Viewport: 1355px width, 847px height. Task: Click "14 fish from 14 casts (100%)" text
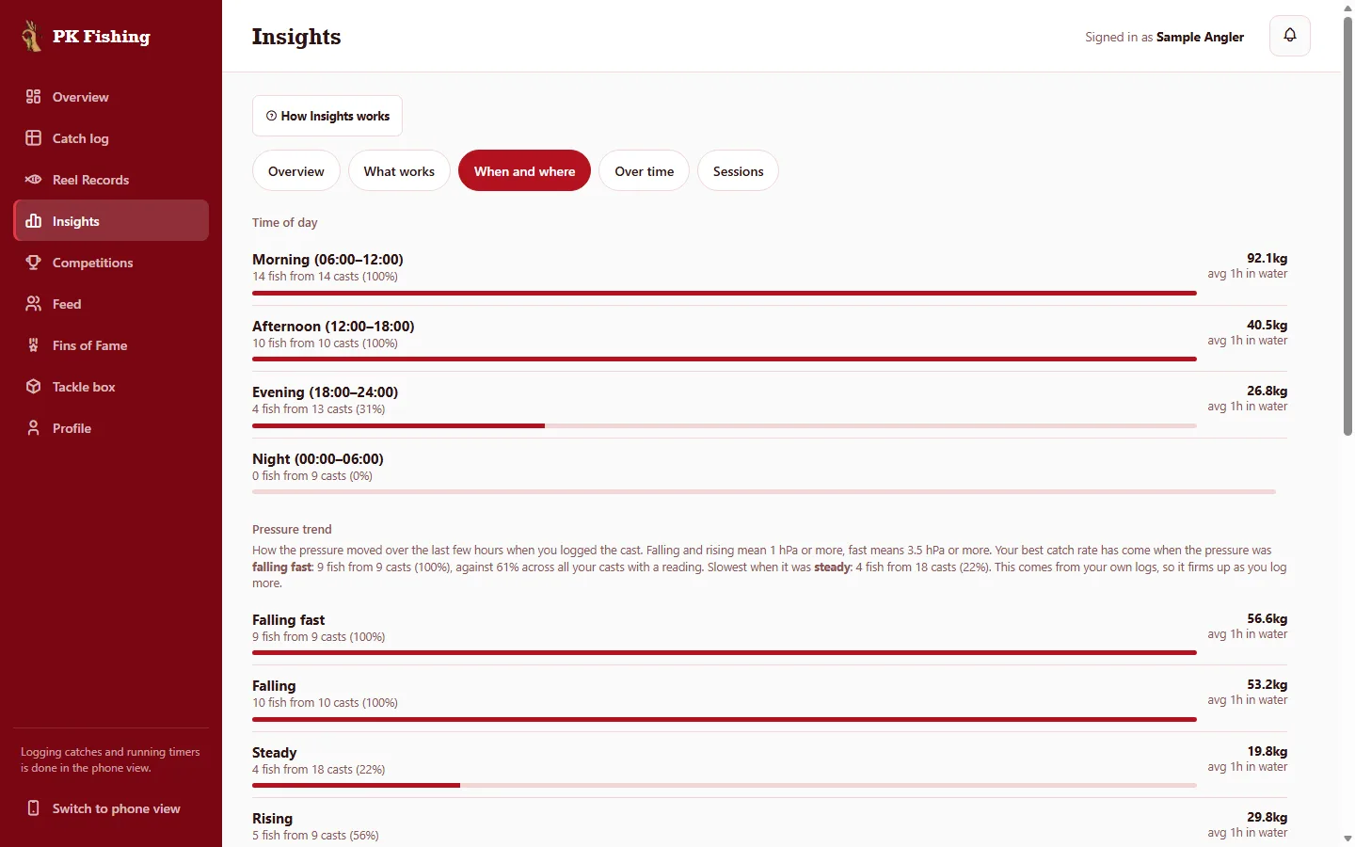pyautogui.click(x=325, y=276)
